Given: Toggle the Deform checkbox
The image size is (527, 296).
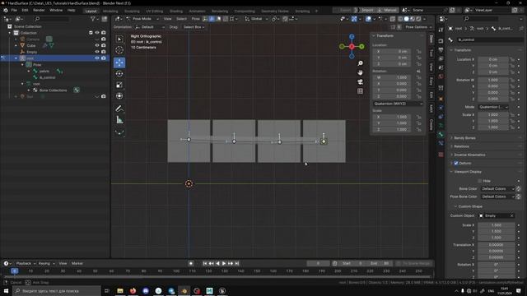Looking at the screenshot, I should 456,163.
